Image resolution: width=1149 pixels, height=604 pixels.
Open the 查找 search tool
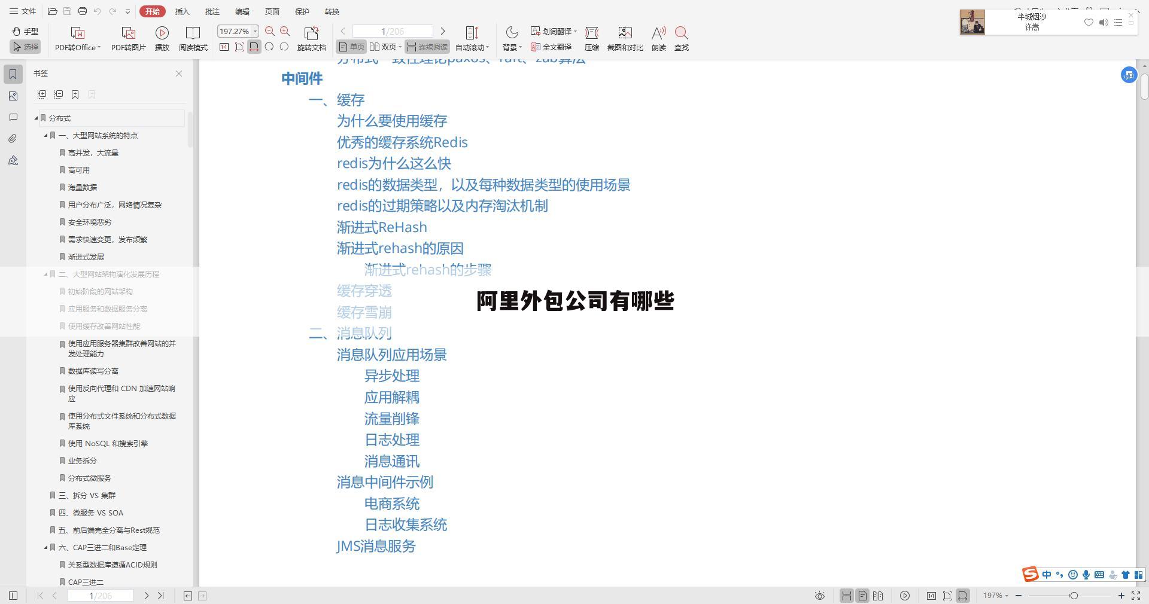point(681,38)
